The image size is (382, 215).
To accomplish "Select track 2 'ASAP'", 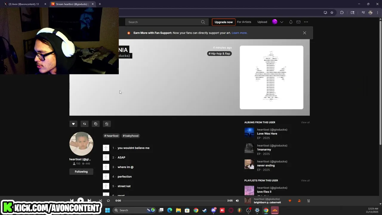I will [x=121, y=158].
